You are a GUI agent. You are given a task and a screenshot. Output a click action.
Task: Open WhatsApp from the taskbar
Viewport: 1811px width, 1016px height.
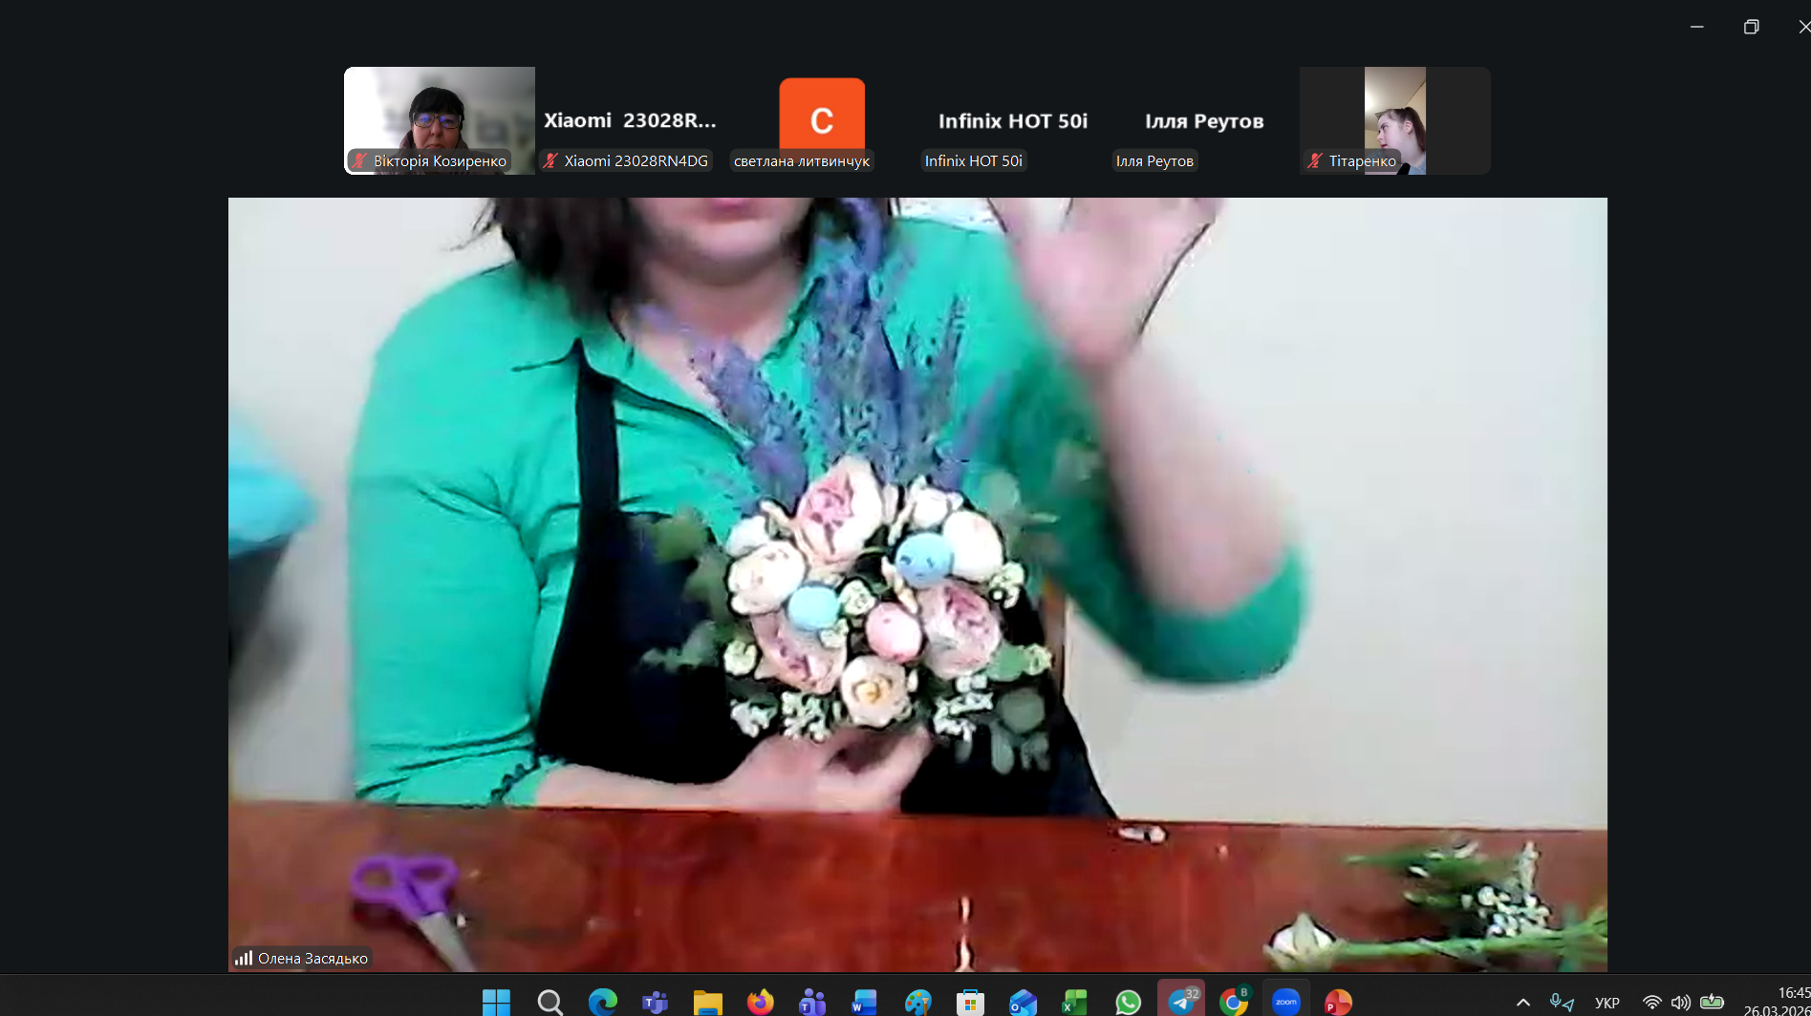[x=1128, y=1002]
